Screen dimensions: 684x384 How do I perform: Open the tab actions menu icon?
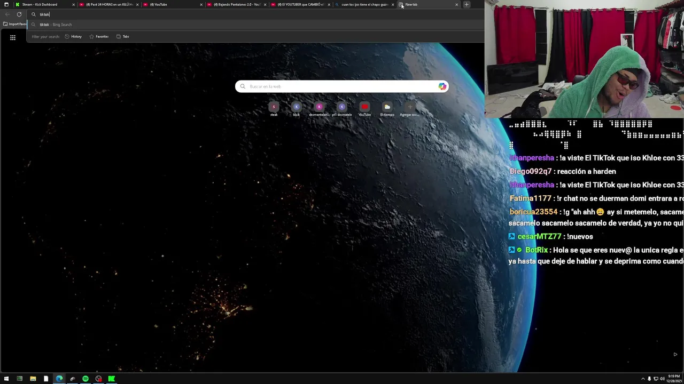pos(6,4)
